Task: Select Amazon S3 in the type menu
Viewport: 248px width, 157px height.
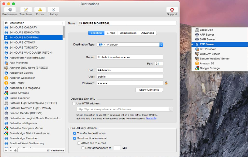Action: (x=207, y=63)
